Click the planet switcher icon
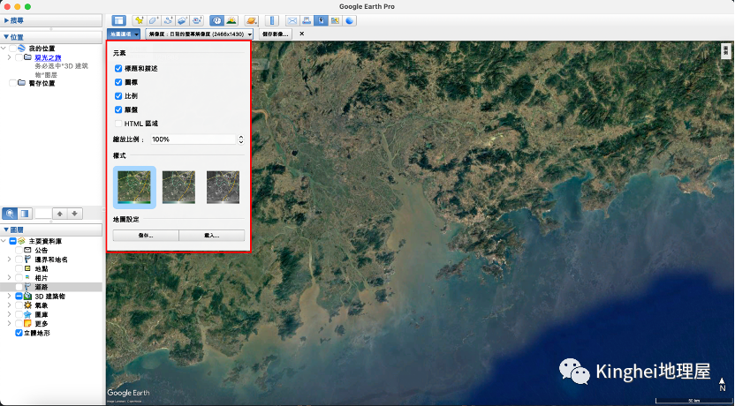The image size is (735, 406). pyautogui.click(x=252, y=19)
